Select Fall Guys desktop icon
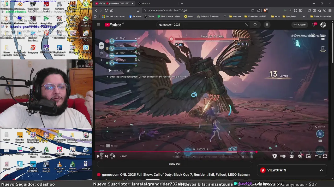The height and width of the screenshot is (187, 334). point(20,151)
